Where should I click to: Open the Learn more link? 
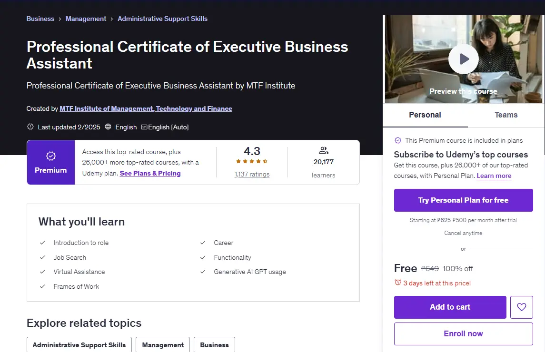click(494, 176)
